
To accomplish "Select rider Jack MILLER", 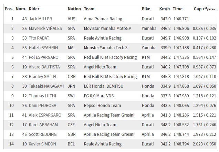I will coord(41,19).
